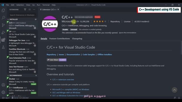182x102 pixels.
Task: Click the clear extensions search results icon
Action: pyautogui.click(x=30, y=9)
